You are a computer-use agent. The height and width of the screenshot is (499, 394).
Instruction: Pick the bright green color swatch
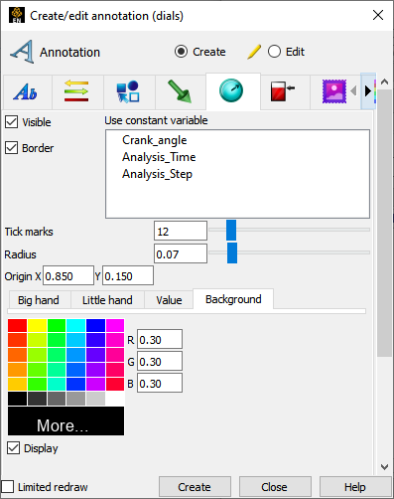[57, 325]
